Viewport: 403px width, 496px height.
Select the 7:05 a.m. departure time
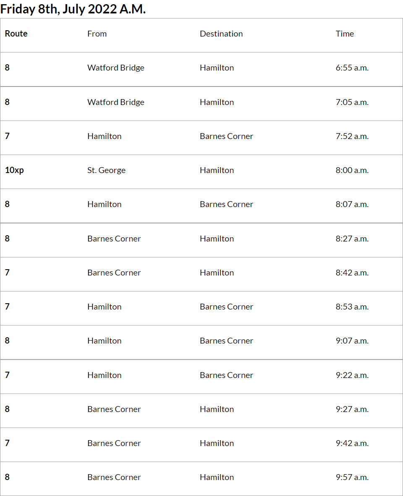pyautogui.click(x=352, y=102)
